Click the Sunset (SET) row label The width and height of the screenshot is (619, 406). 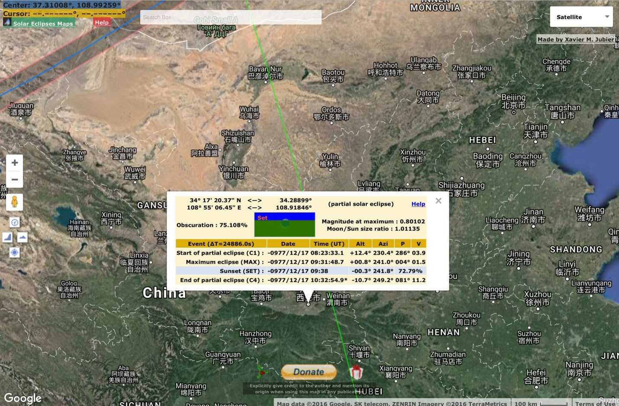pyautogui.click(x=241, y=271)
